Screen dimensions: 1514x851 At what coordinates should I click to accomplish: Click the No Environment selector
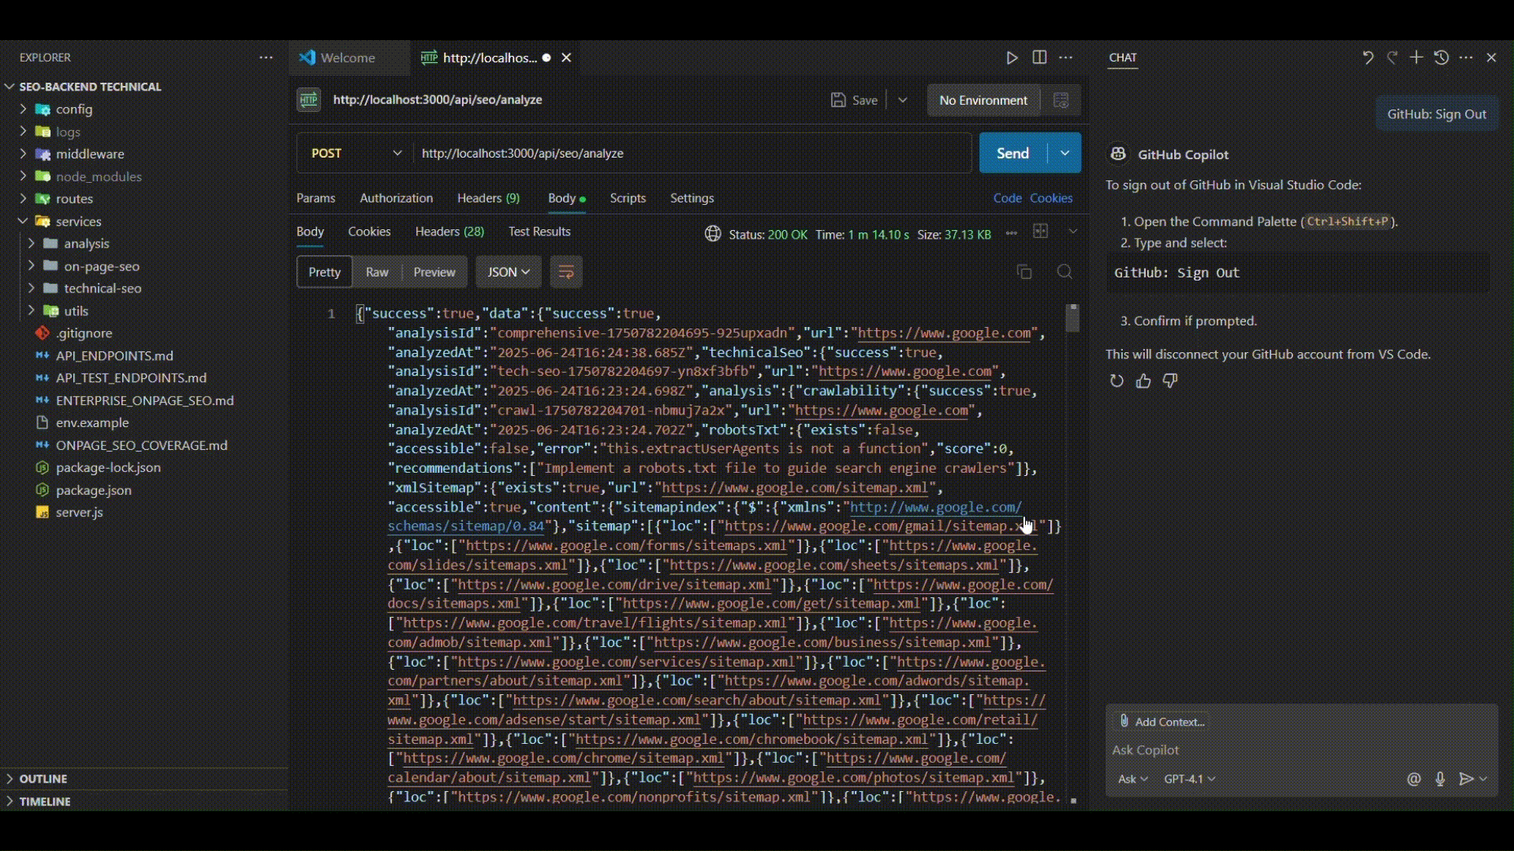point(983,100)
